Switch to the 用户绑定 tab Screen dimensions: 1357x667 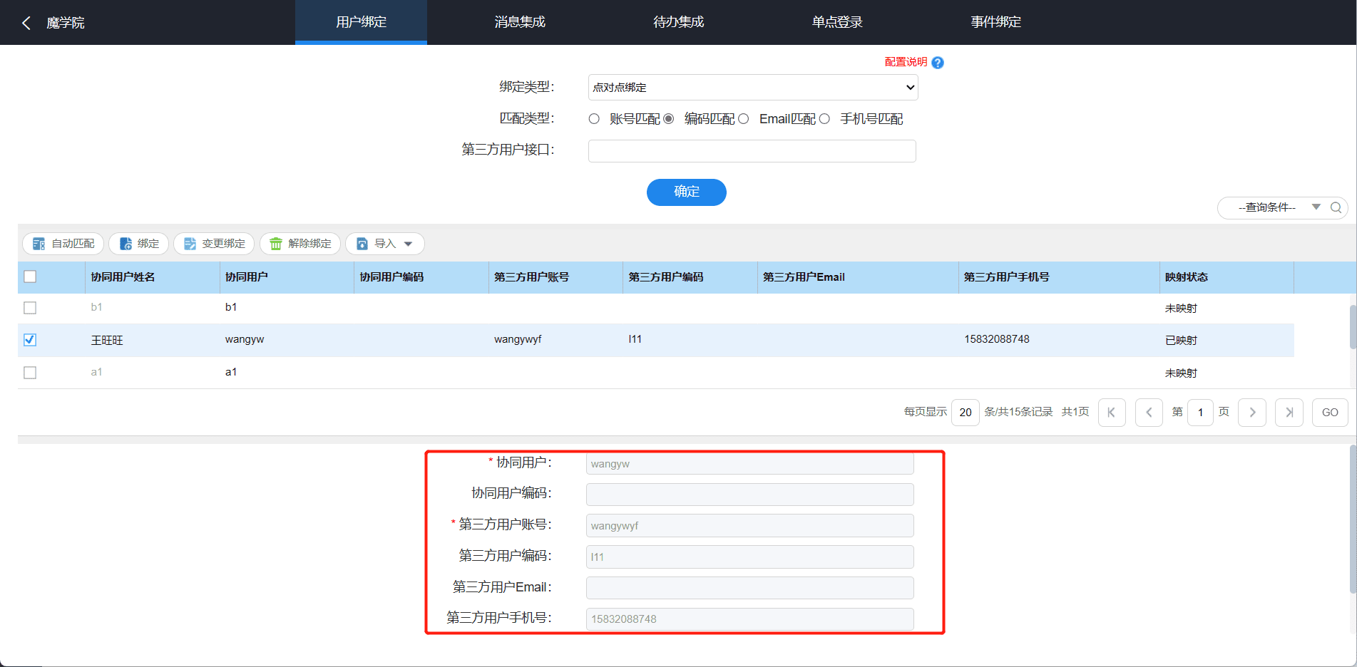tap(361, 22)
